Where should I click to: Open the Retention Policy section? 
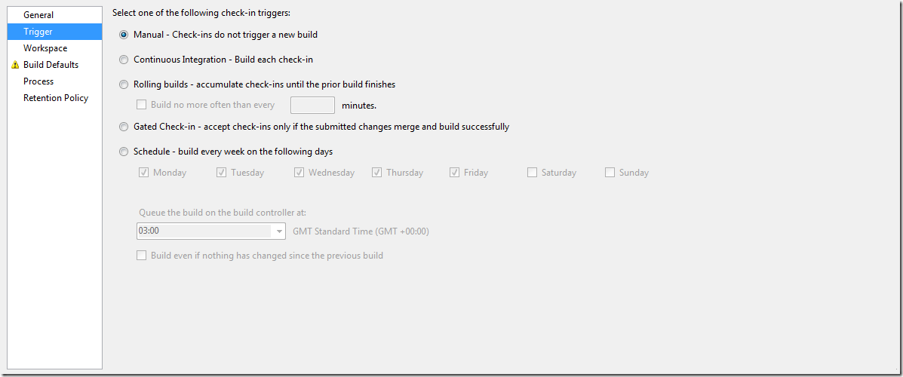(x=56, y=98)
